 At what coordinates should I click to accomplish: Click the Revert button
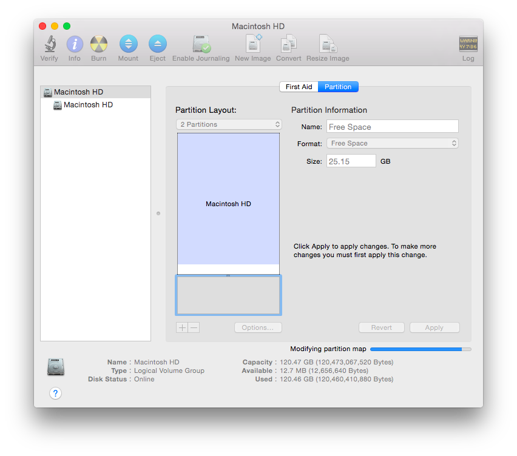382,327
